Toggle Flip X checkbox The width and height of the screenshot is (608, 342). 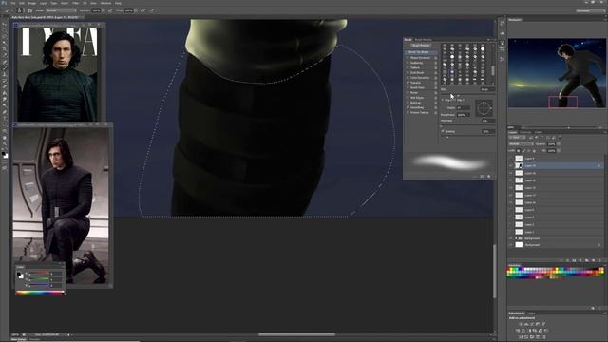443,100
